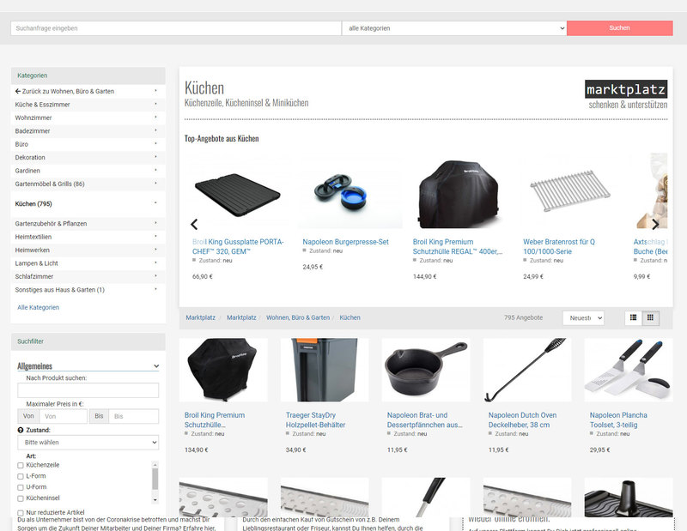Image resolution: width=687 pixels, height=531 pixels.
Task: Click the Art list scrollbar thumb
Action: click(x=155, y=479)
